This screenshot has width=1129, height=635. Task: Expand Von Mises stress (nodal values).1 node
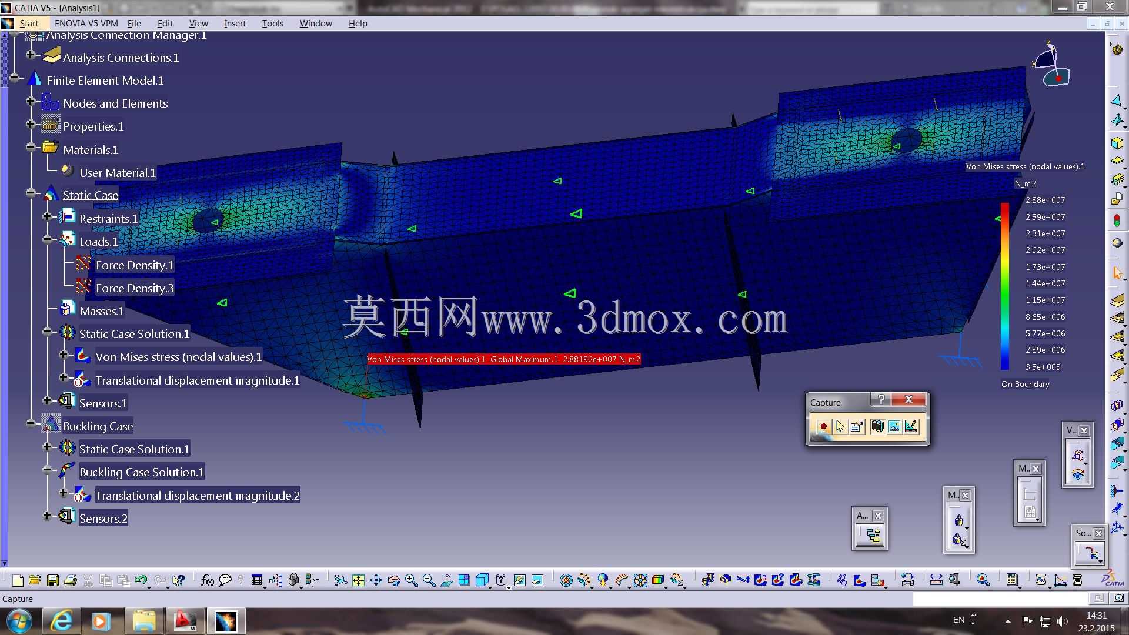coord(64,355)
